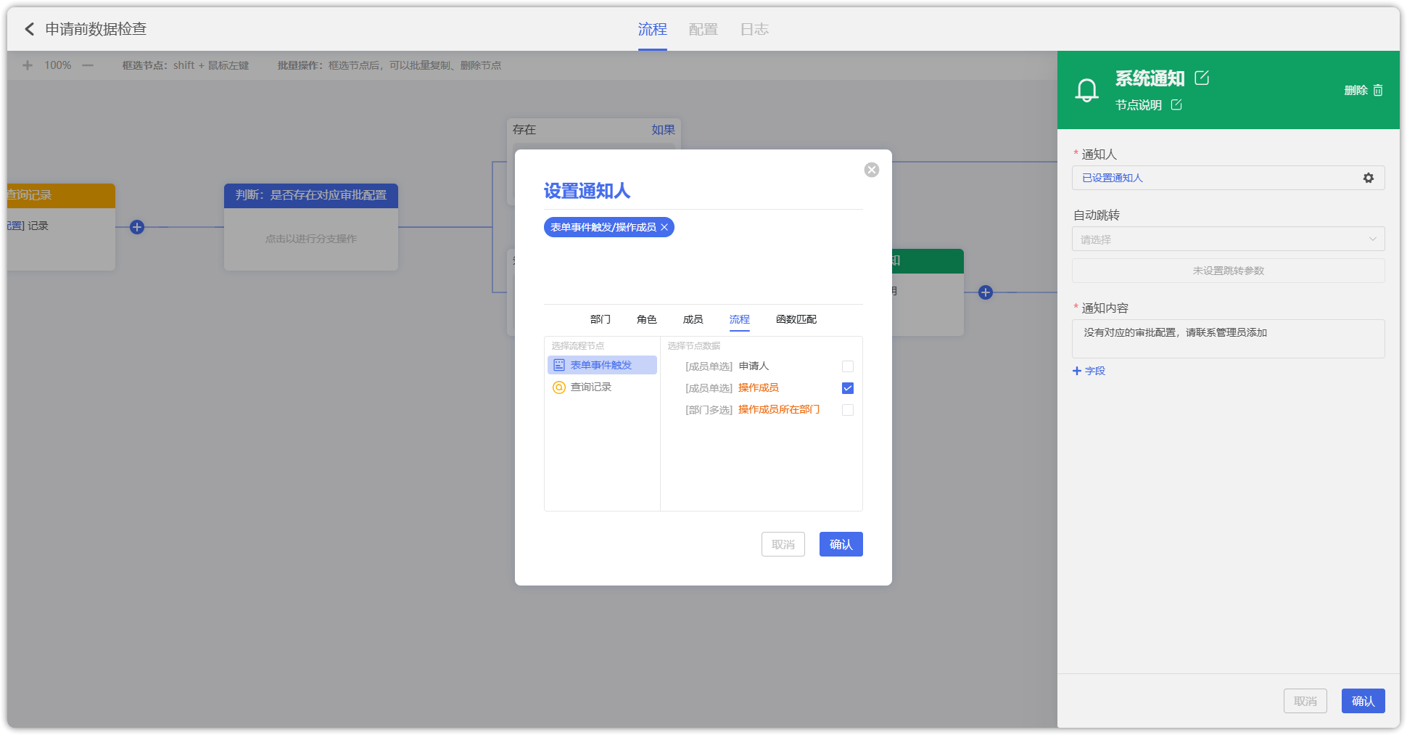
Task: Check the 申请人 checkbox
Action: point(847,366)
